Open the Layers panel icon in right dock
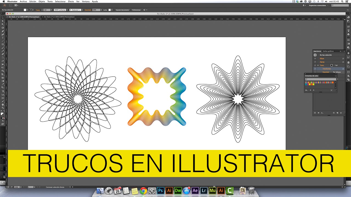The image size is (351, 197). [x=348, y=63]
